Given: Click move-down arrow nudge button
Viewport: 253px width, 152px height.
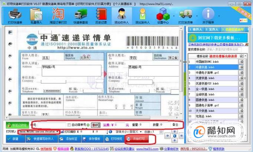Looking at the screenshot, I should 174,140.
